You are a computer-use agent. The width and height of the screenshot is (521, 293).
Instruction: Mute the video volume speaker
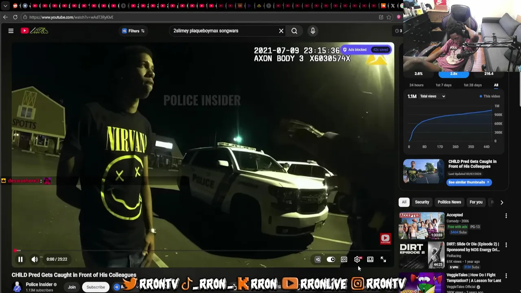[35, 259]
